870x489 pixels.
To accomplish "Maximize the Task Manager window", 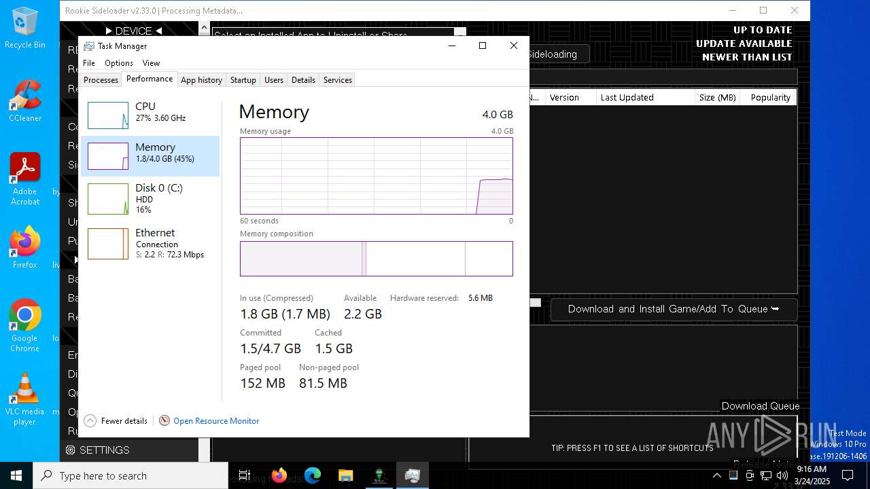I will (483, 46).
